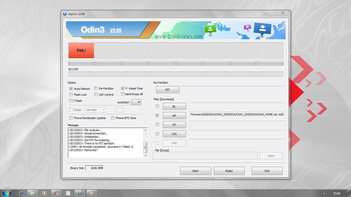The image size is (351, 197).
Task: Open Google Chrome from the taskbar
Action: tap(56, 193)
